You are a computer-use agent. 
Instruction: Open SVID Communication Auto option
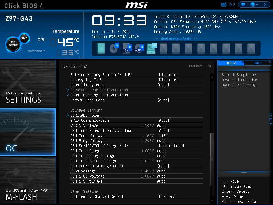coord(163,120)
